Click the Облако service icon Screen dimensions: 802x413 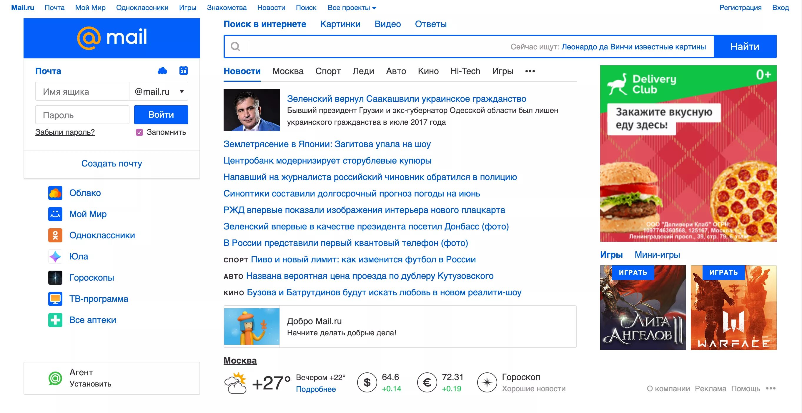coord(55,193)
